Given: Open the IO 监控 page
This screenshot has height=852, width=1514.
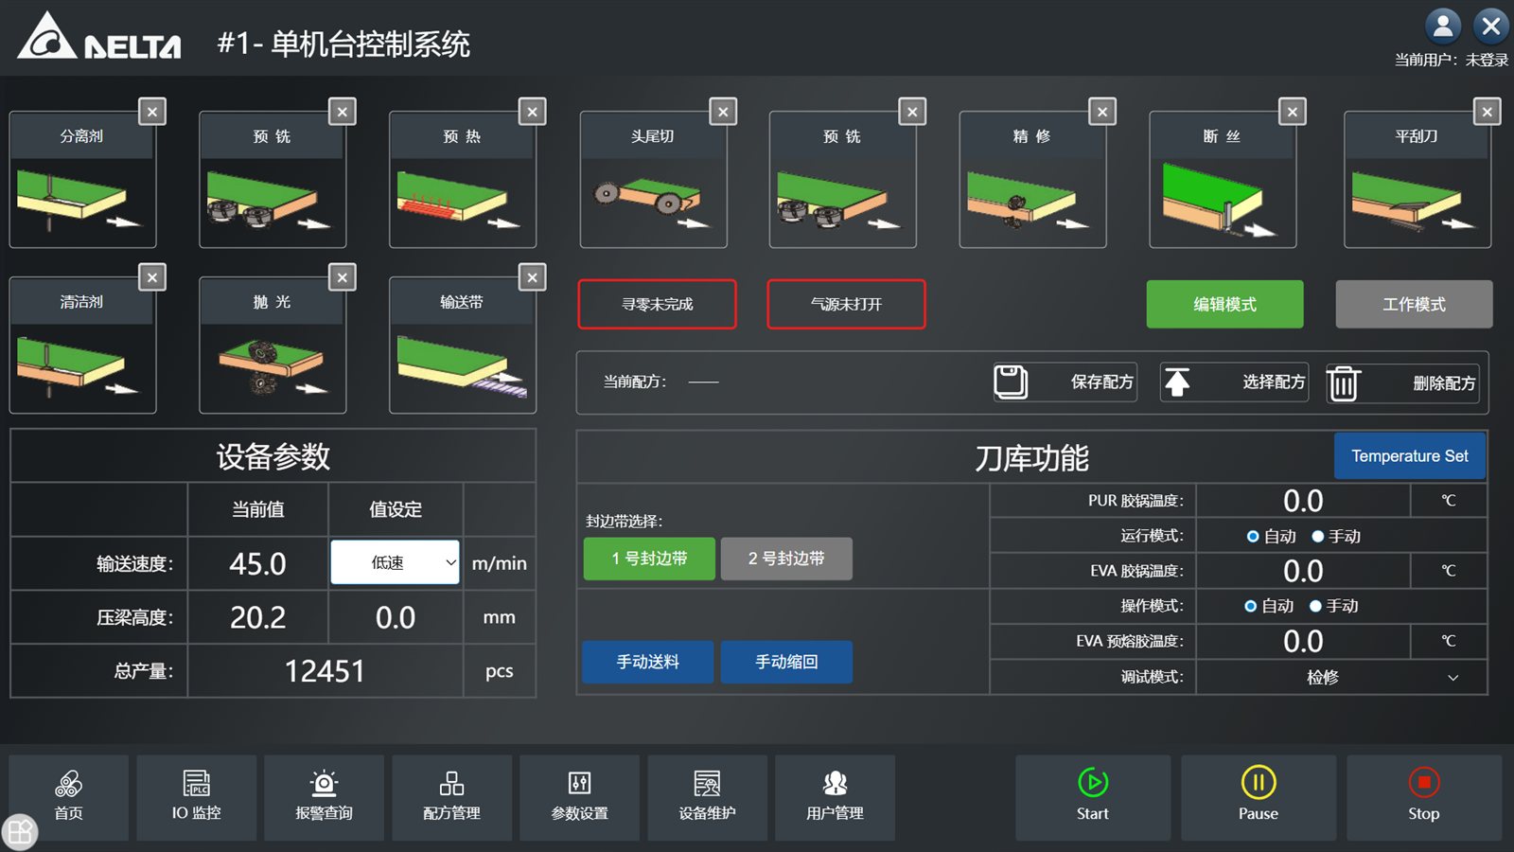Looking at the screenshot, I should pyautogui.click(x=196, y=797).
